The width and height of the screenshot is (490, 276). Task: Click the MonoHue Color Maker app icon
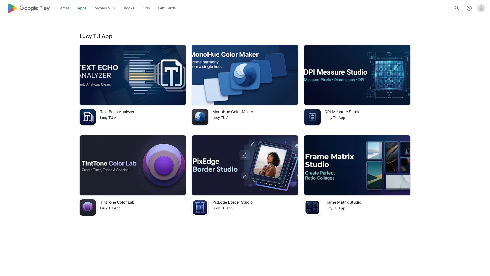coord(200,117)
